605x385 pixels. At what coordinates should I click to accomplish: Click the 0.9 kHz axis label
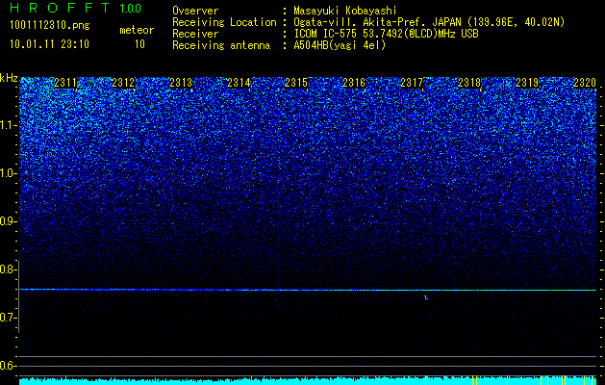click(8, 221)
